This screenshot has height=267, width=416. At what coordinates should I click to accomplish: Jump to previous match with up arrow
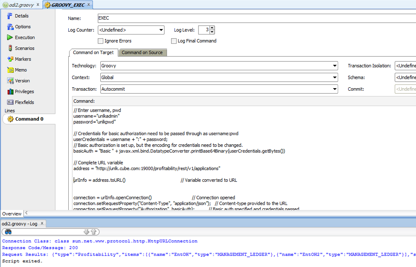click(x=94, y=232)
